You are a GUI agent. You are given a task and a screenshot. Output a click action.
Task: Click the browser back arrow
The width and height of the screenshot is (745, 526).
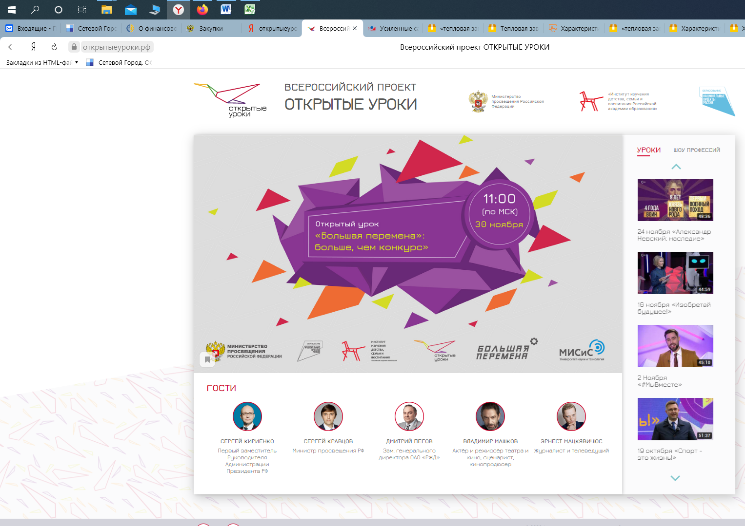click(12, 47)
